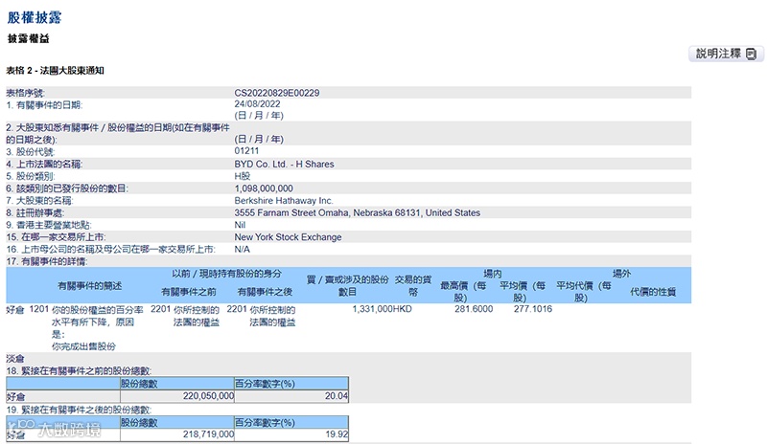Select the percentage figure 19.92
The image size is (767, 444).
coord(337,433)
